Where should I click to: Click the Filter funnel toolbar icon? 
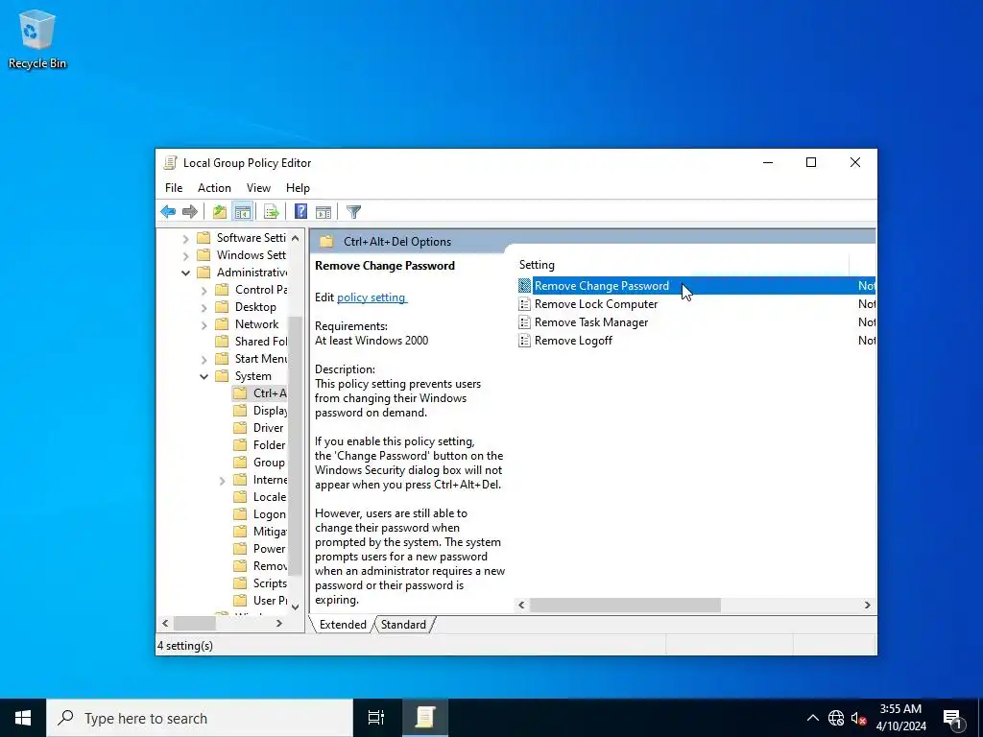353,212
